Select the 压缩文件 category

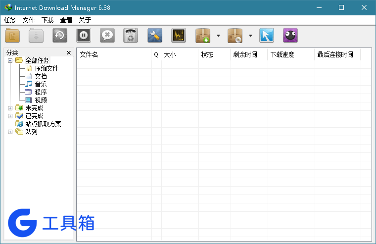47,69
